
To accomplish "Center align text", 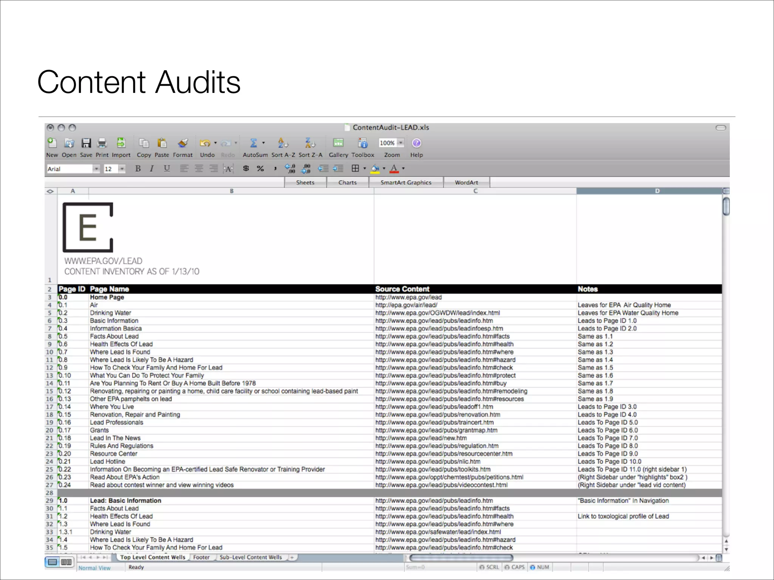I will click(x=199, y=168).
